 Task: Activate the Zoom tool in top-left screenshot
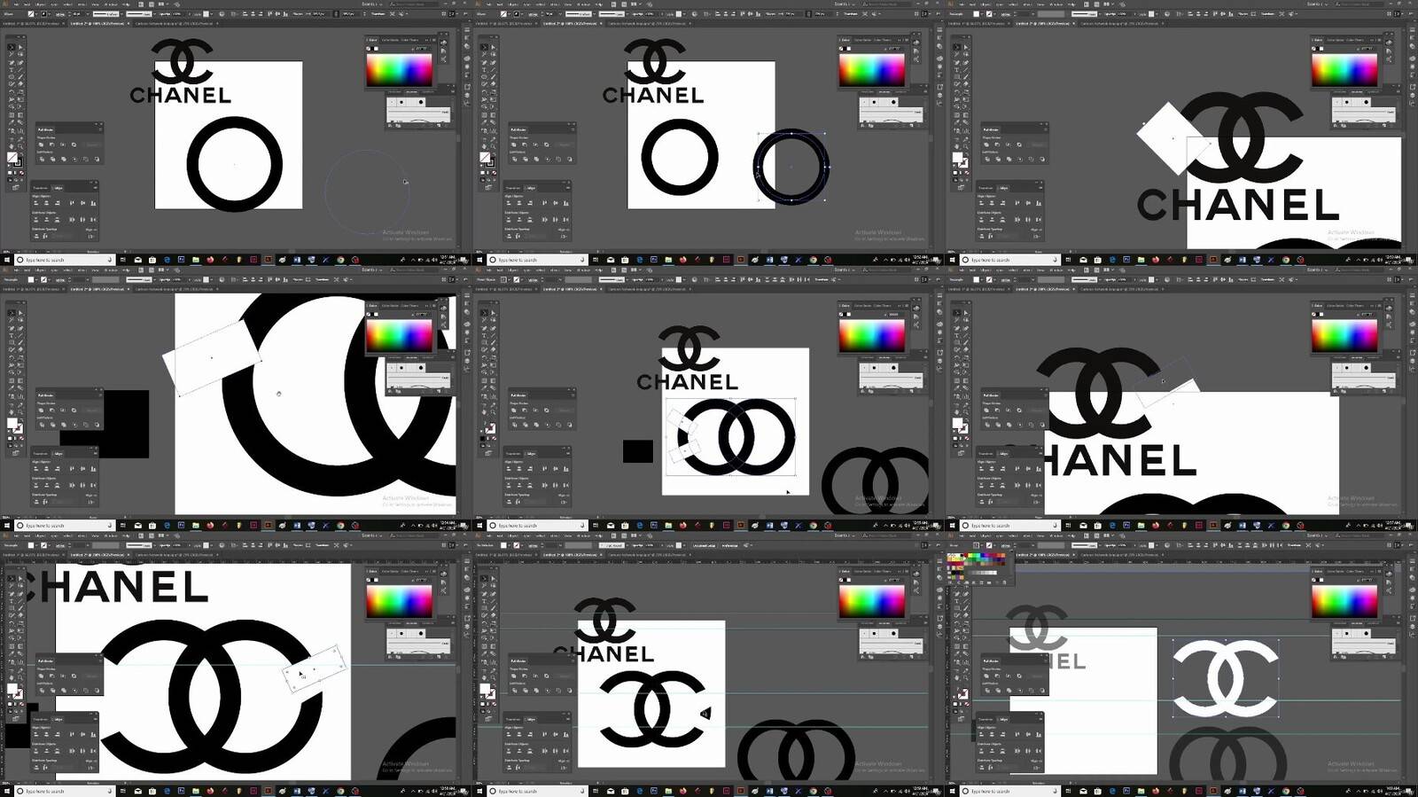[20, 146]
